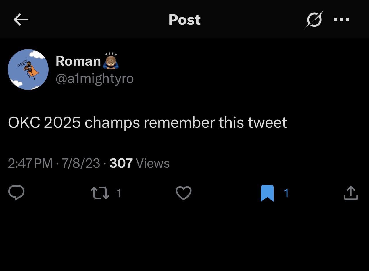View users who reposted via the 1 count
The width and height of the screenshot is (369, 271).
tap(119, 193)
